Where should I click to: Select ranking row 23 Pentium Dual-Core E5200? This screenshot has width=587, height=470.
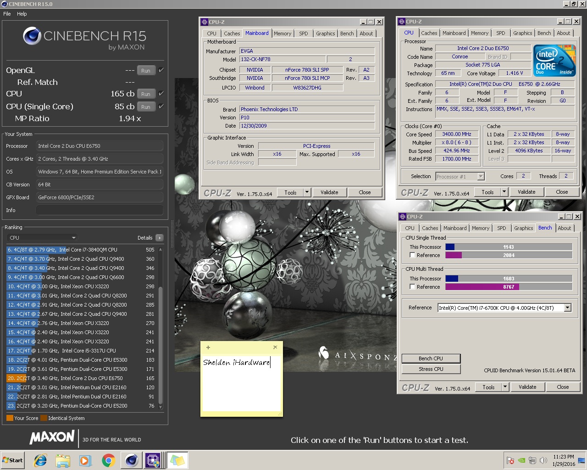tap(81, 406)
